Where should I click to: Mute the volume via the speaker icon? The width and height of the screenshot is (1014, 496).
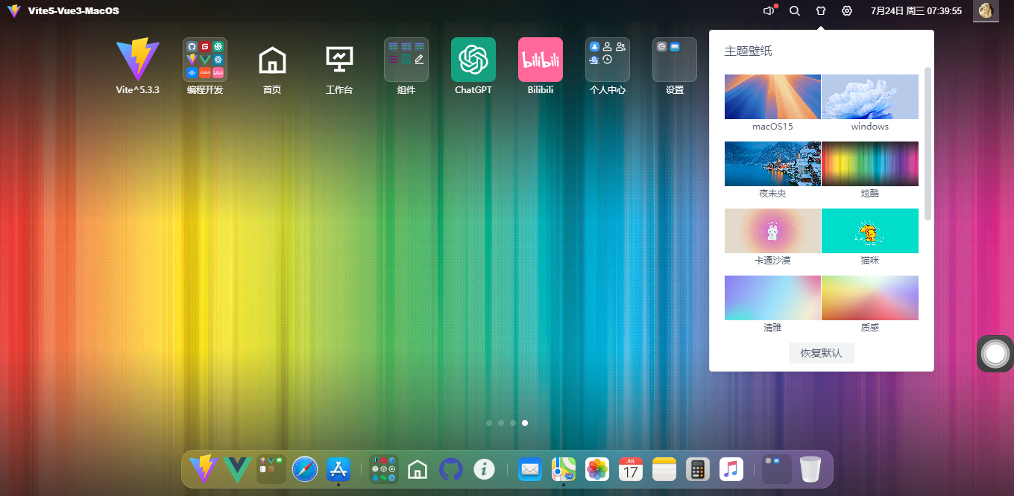tap(768, 11)
